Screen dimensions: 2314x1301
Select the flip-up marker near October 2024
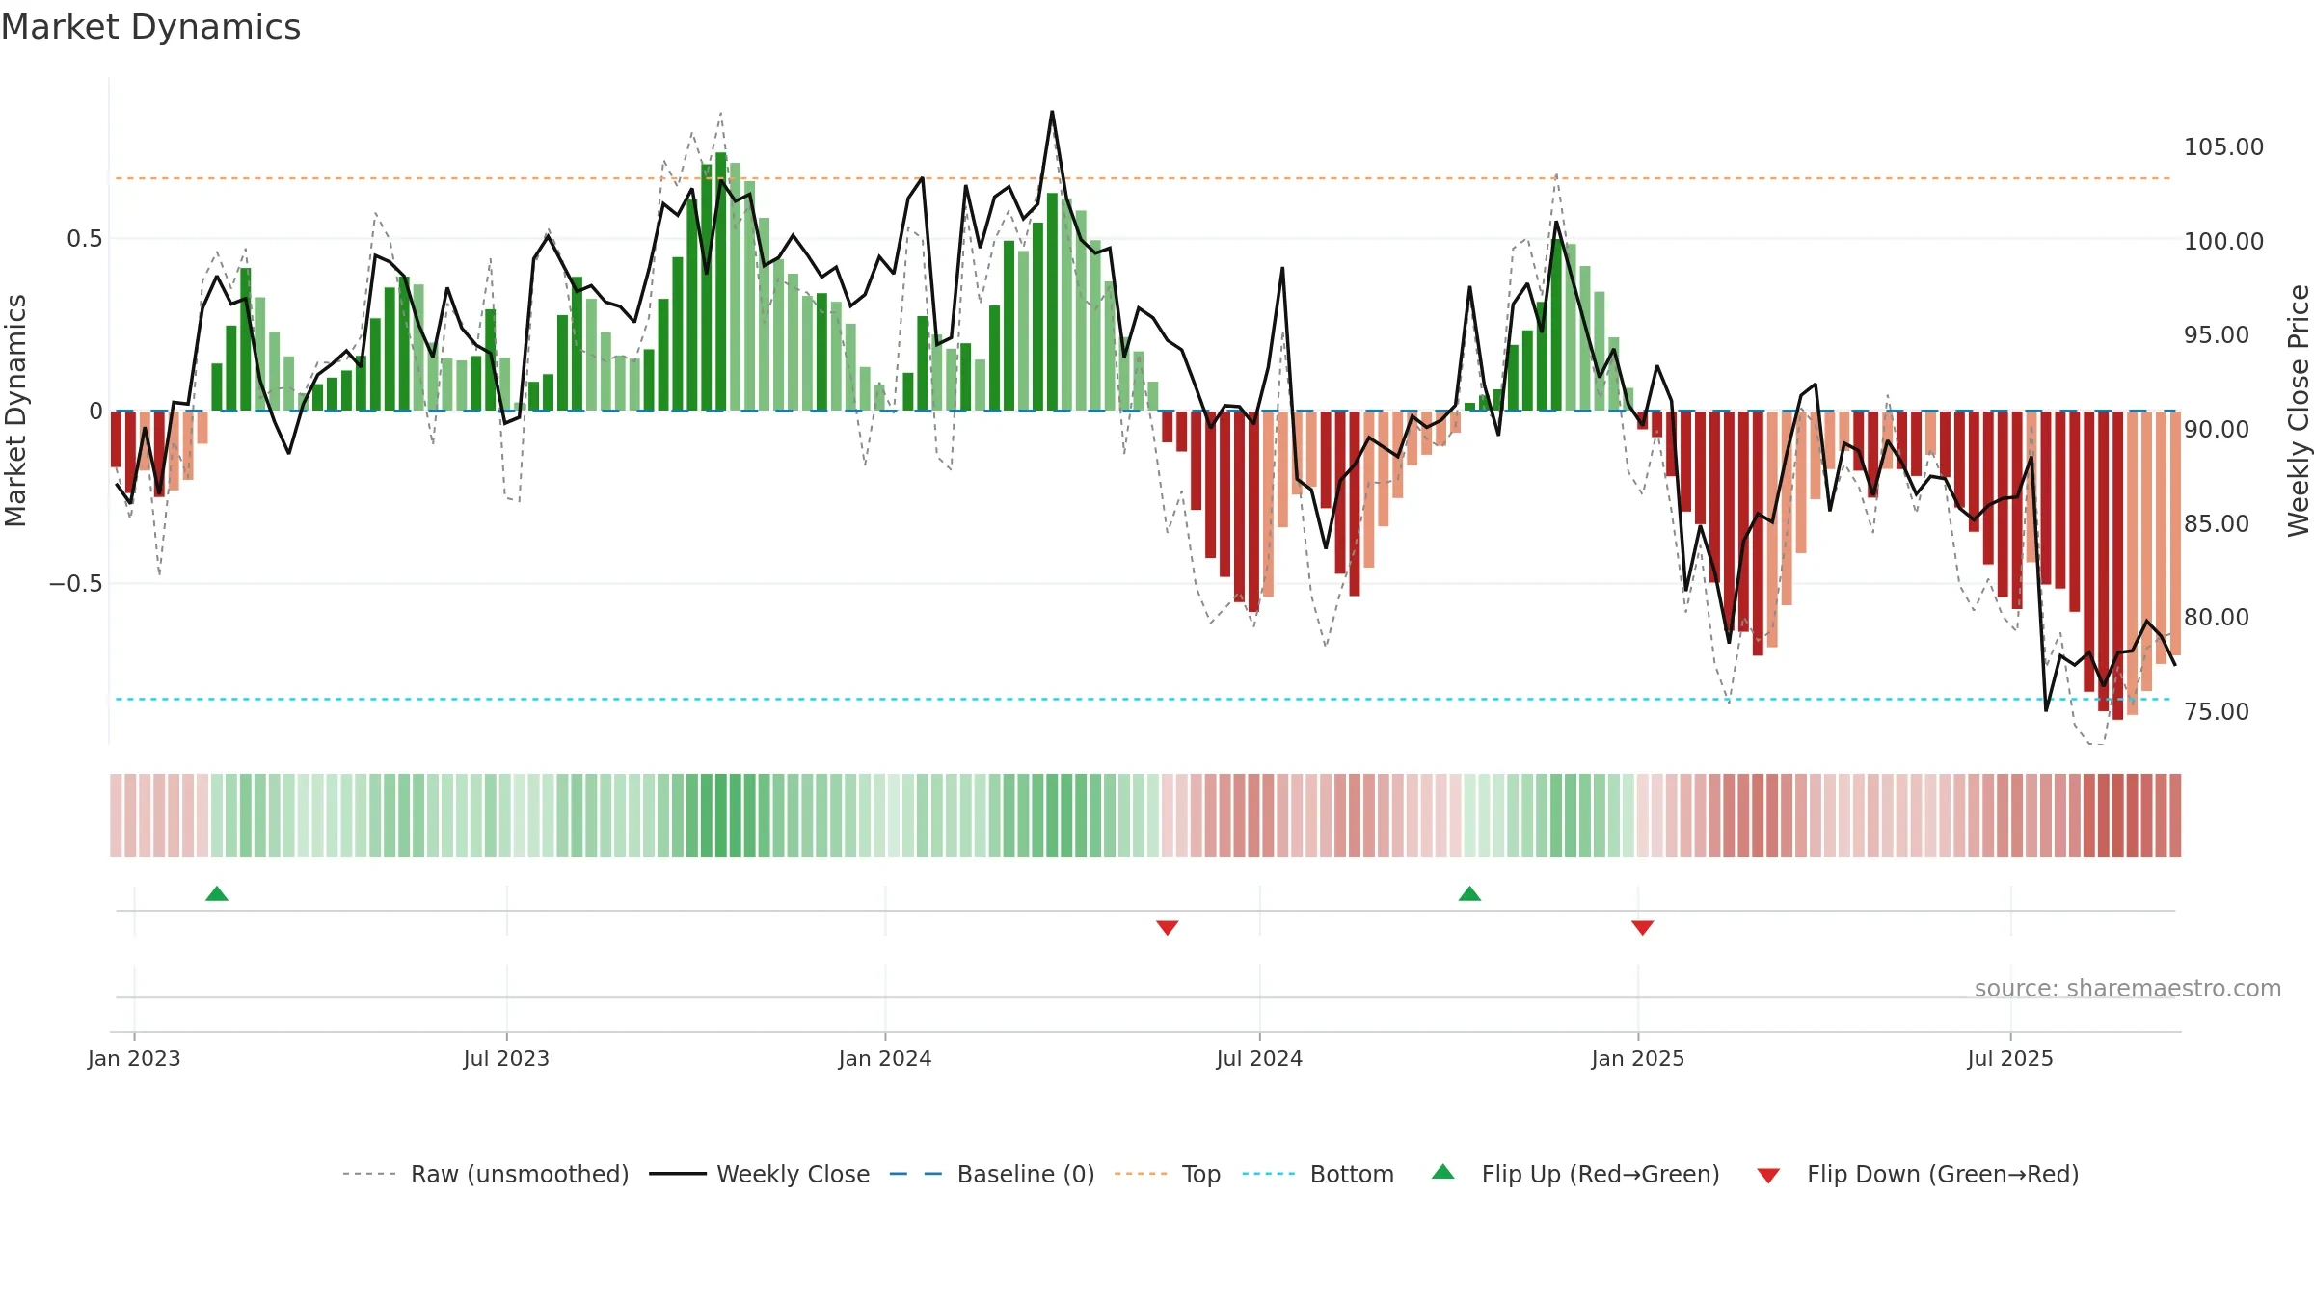1469,893
